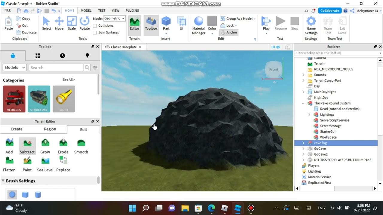
Task: Open Toolbox Creations lightbulb tab
Action: coord(87,56)
